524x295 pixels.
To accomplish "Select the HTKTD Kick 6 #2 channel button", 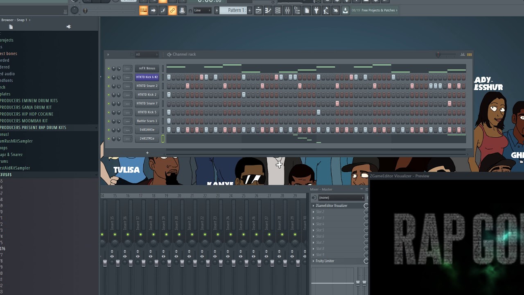I will click(x=147, y=77).
